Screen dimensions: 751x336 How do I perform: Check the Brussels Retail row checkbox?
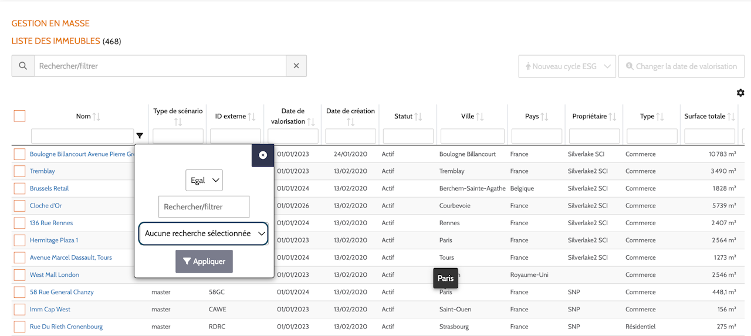click(19, 189)
